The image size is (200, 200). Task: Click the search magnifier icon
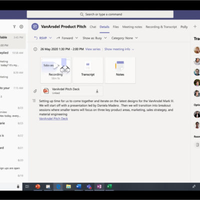pyautogui.click(x=81, y=14)
